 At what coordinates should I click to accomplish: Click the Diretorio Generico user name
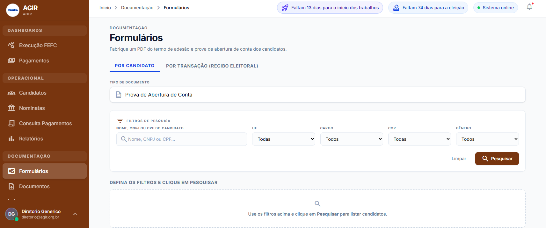click(41, 211)
